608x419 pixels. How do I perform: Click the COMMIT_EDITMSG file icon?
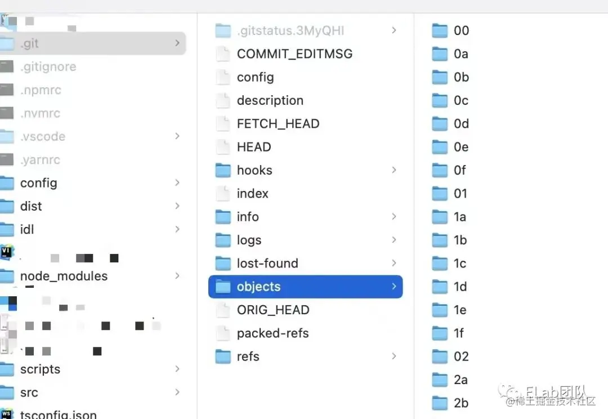pos(223,54)
